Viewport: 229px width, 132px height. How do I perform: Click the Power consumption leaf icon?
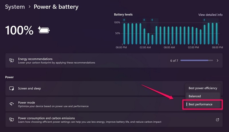pos(11,120)
